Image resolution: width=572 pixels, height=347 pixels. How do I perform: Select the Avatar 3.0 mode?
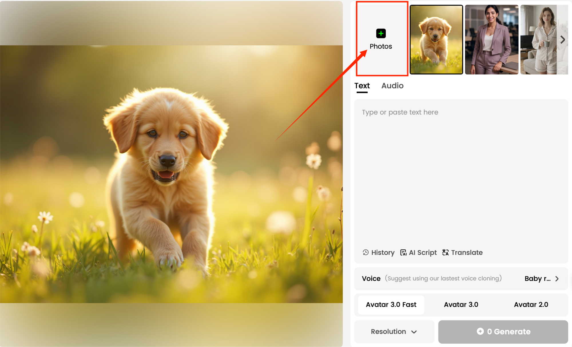pos(461,305)
